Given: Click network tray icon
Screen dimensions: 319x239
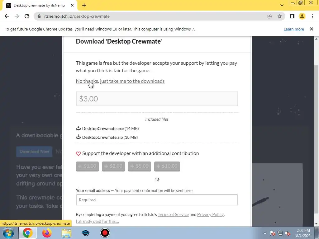Looking at the screenshot, I should (x=280, y=233).
